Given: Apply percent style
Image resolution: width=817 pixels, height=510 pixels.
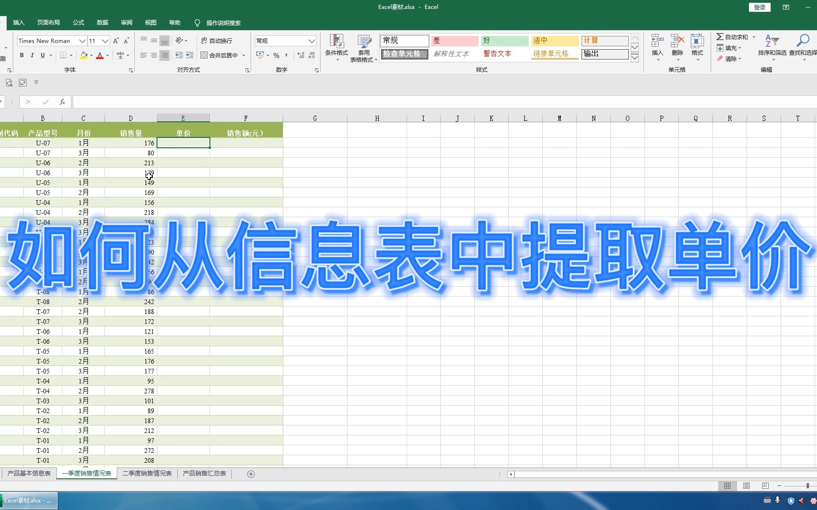Looking at the screenshot, I should [x=277, y=55].
